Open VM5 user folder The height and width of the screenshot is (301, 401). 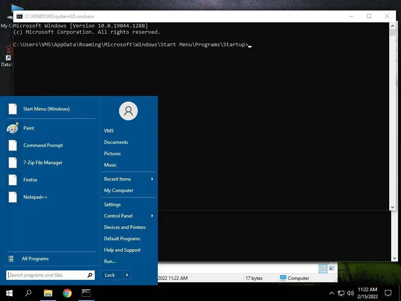click(x=109, y=131)
